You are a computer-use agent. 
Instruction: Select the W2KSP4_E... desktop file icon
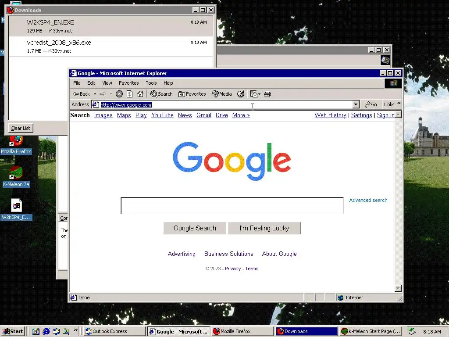(16, 209)
